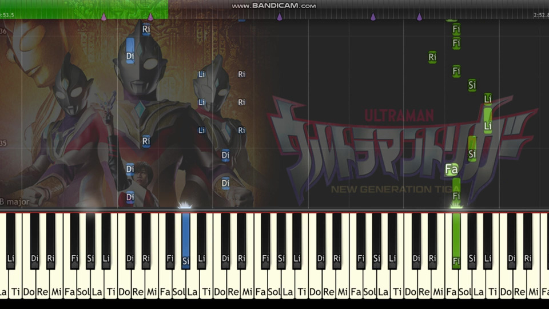The height and width of the screenshot is (309, 549).
Task: Click the measure number 35 label
Action: 3,143
